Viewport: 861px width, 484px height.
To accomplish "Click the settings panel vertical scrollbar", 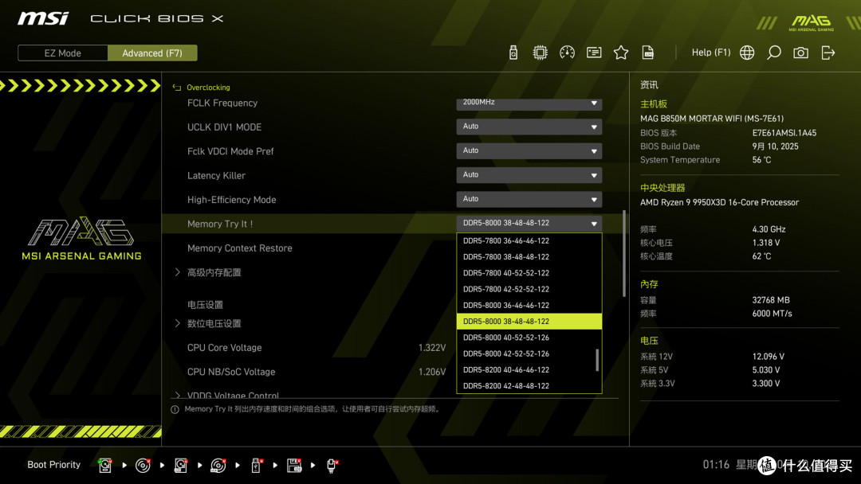I will point(623,253).
